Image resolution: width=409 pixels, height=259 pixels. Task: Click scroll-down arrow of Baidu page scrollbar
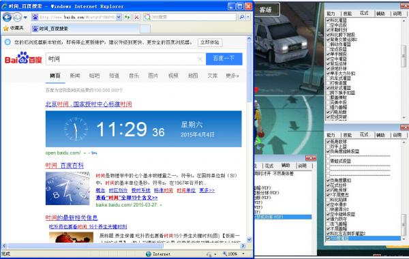point(249,239)
